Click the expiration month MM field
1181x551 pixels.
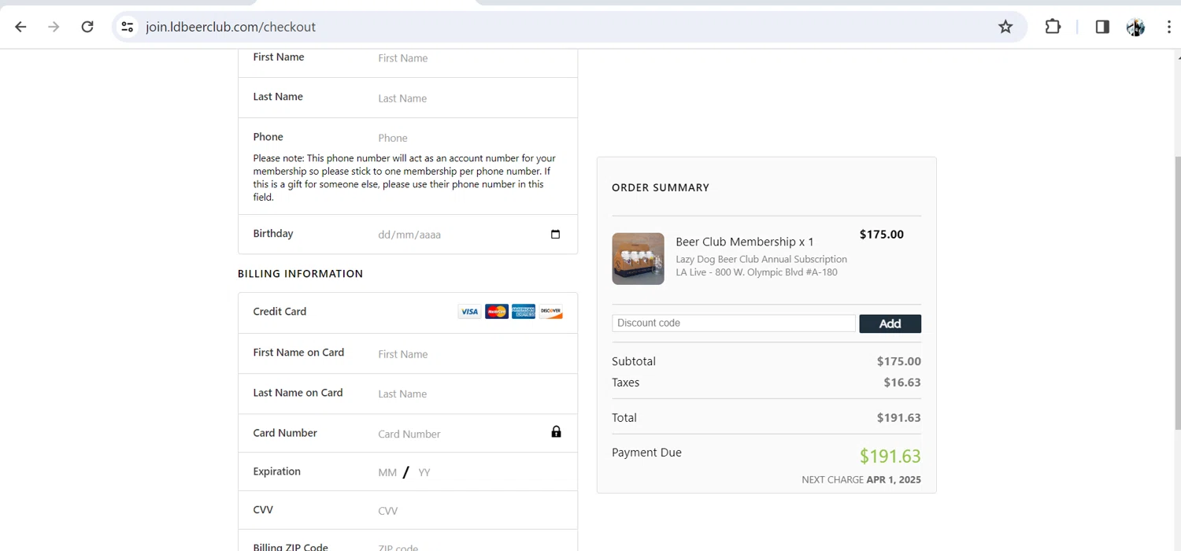point(387,472)
